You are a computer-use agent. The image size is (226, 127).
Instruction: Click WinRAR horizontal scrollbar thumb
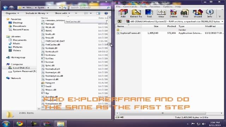click(x=162, y=113)
